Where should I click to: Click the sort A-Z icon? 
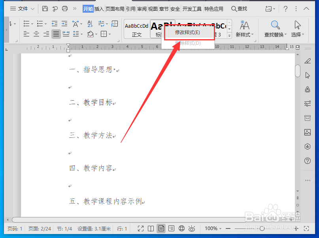(x=90, y=24)
